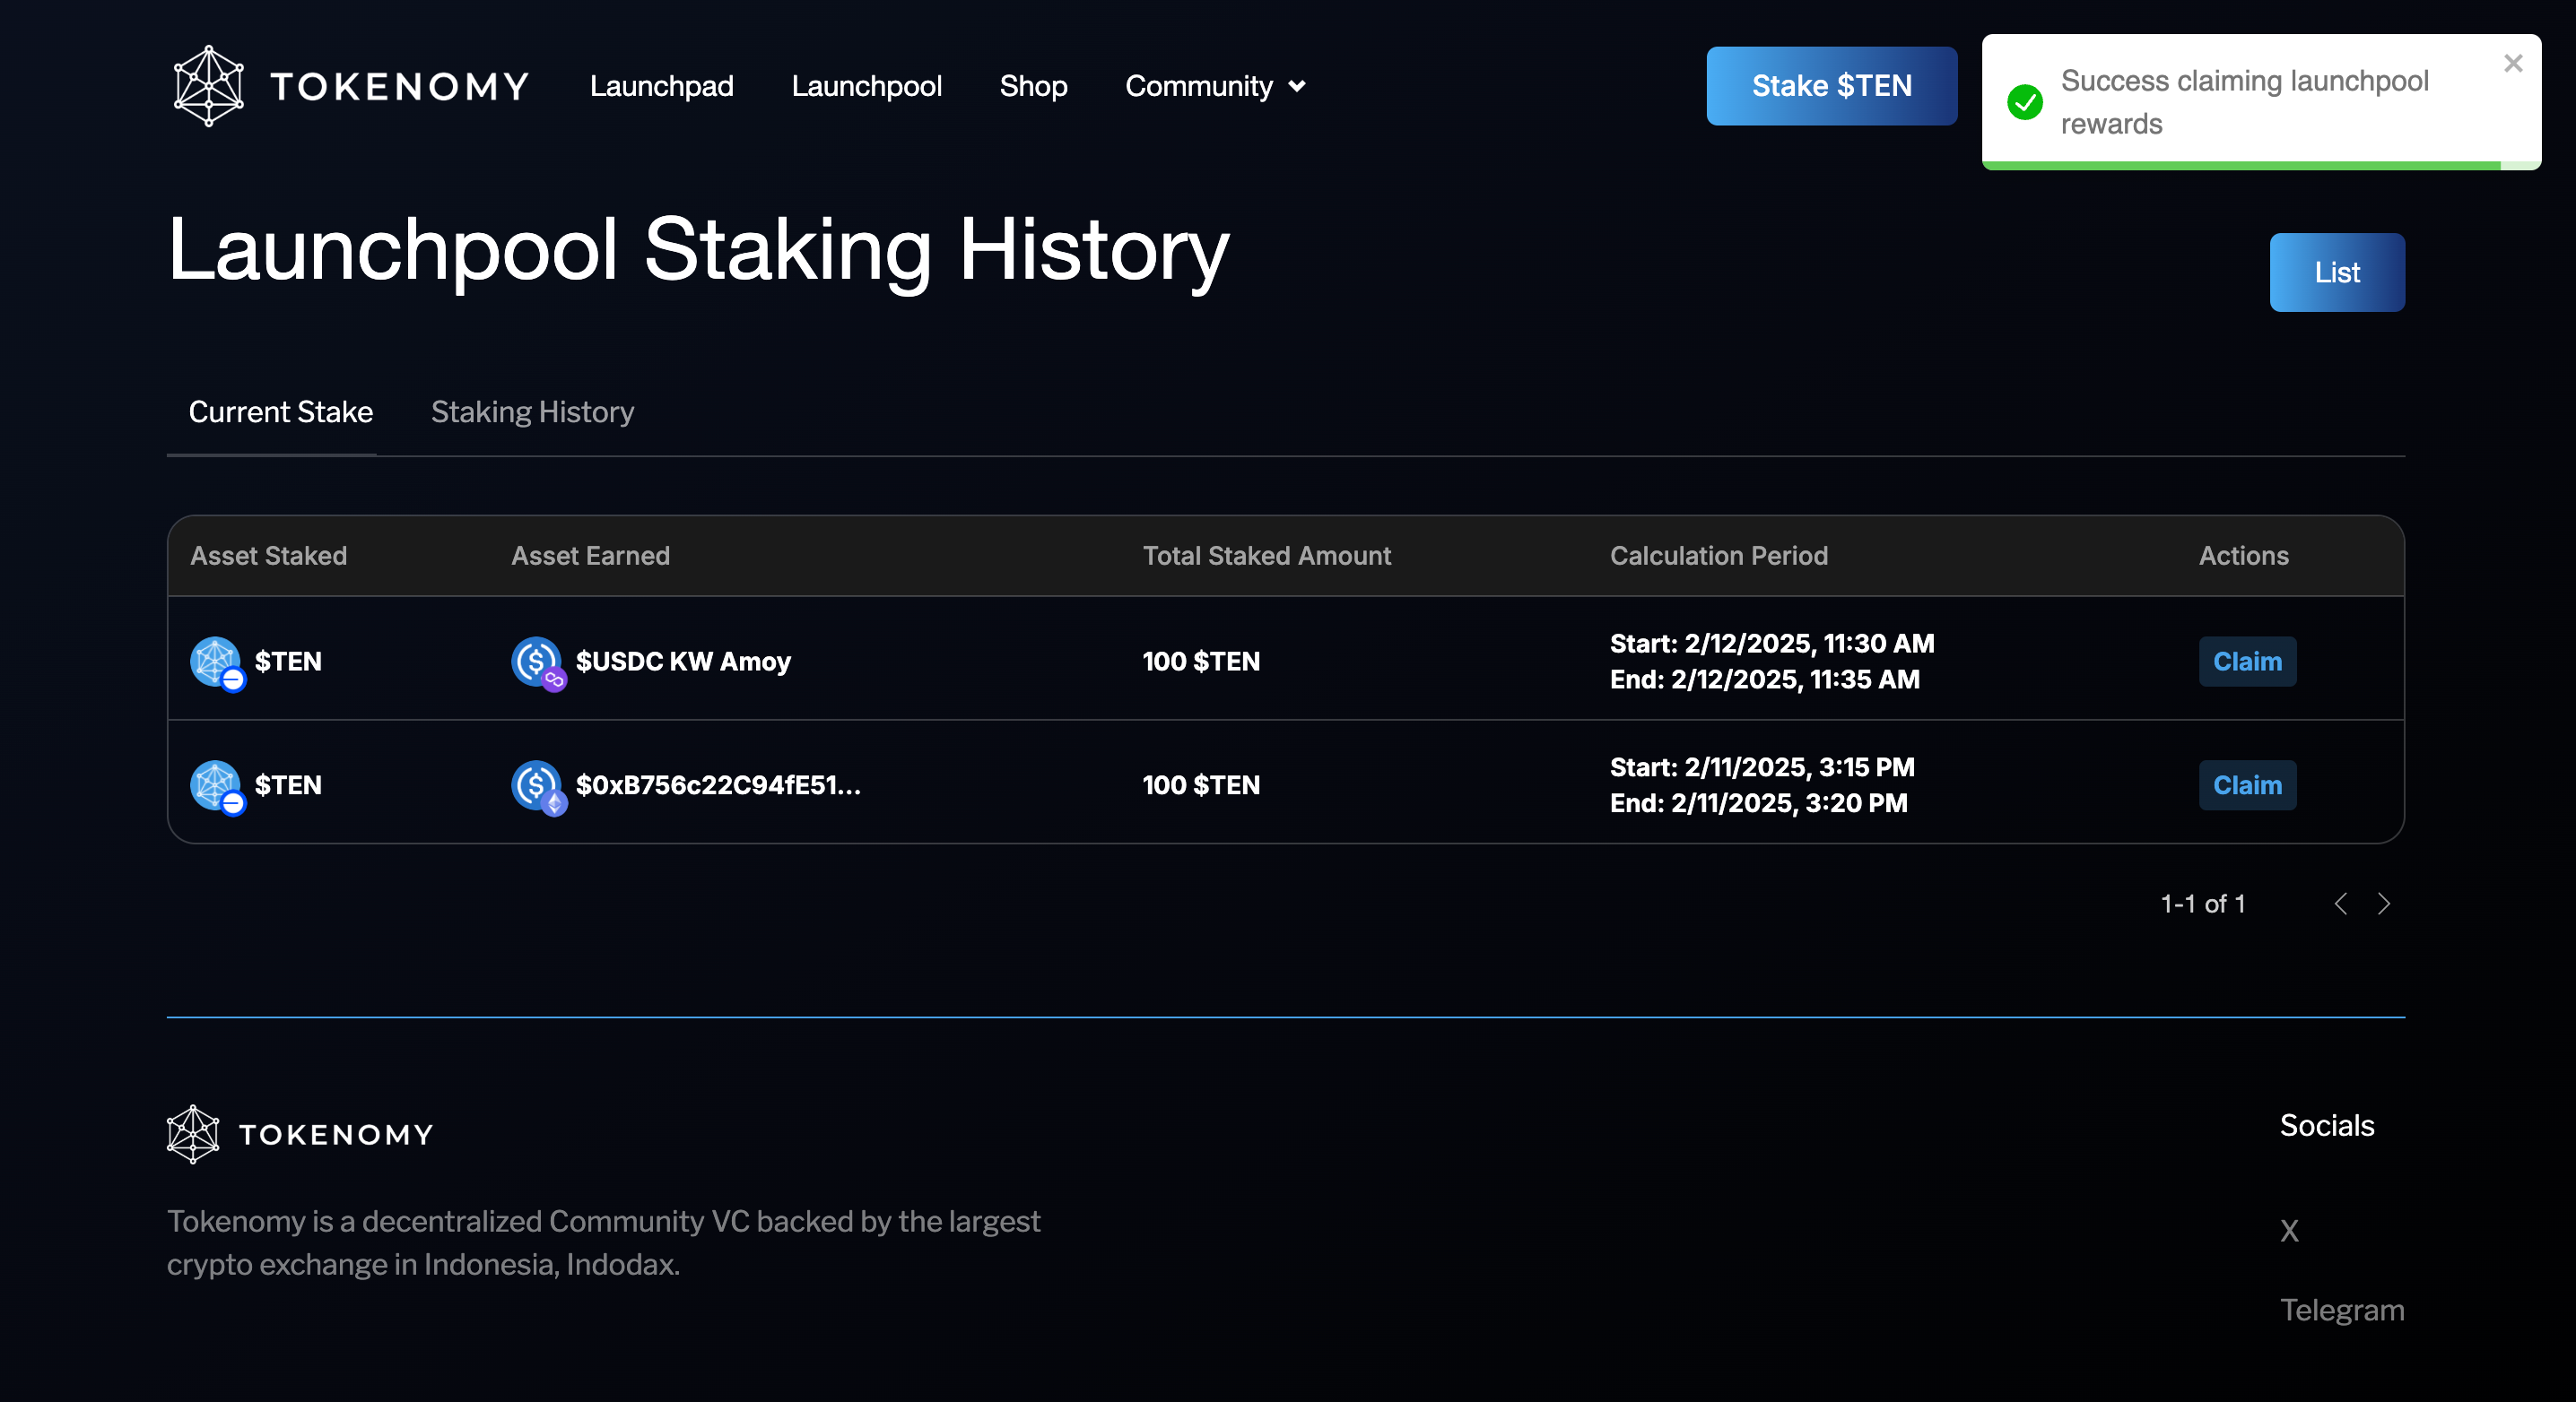Go to previous page arrow

[x=2340, y=904]
